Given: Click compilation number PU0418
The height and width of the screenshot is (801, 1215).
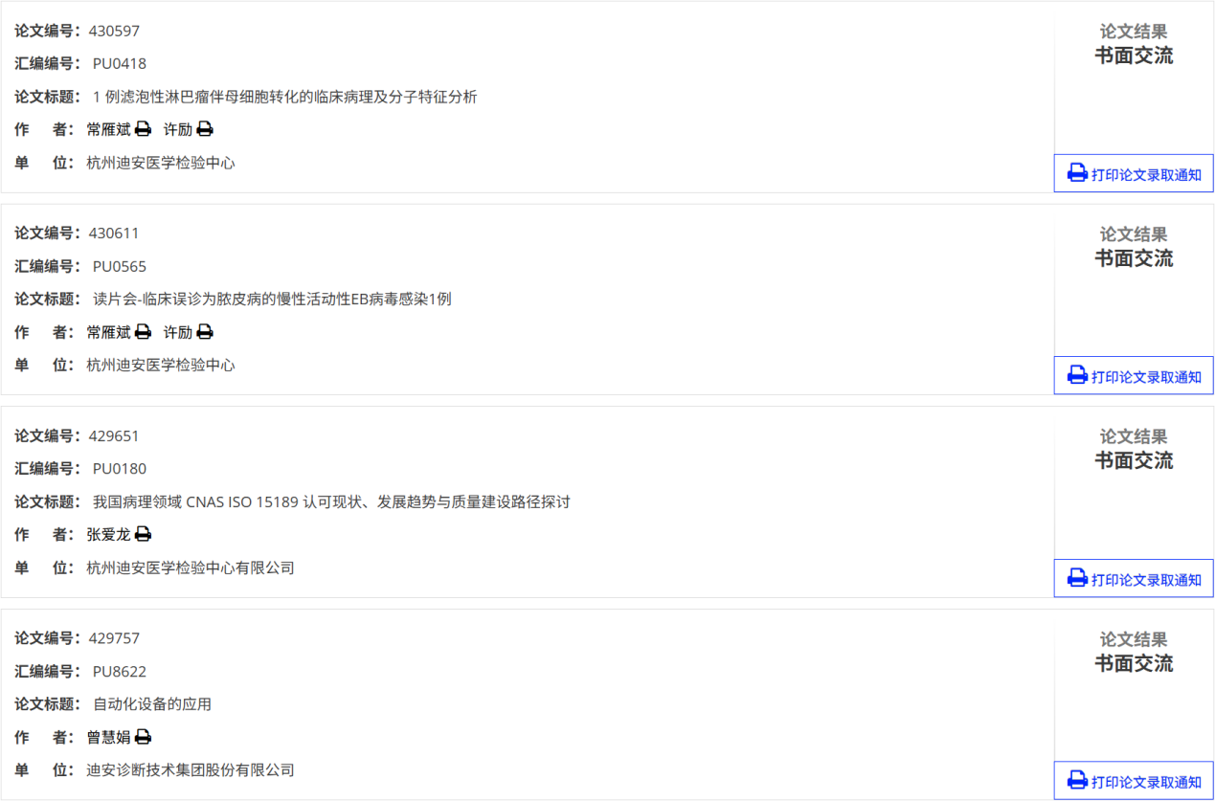Looking at the screenshot, I should pos(120,64).
